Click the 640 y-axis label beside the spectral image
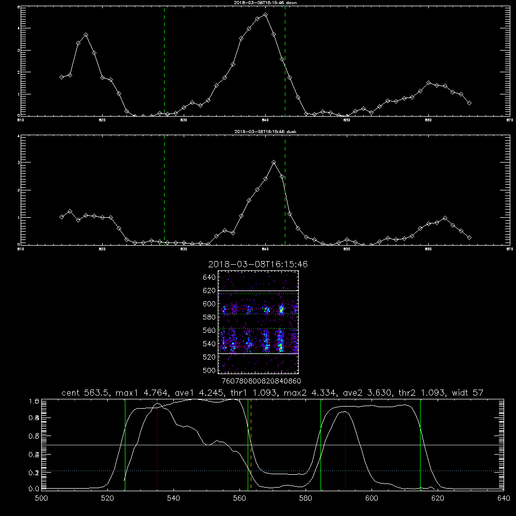Screen dimensions: 516x516 pos(209,278)
